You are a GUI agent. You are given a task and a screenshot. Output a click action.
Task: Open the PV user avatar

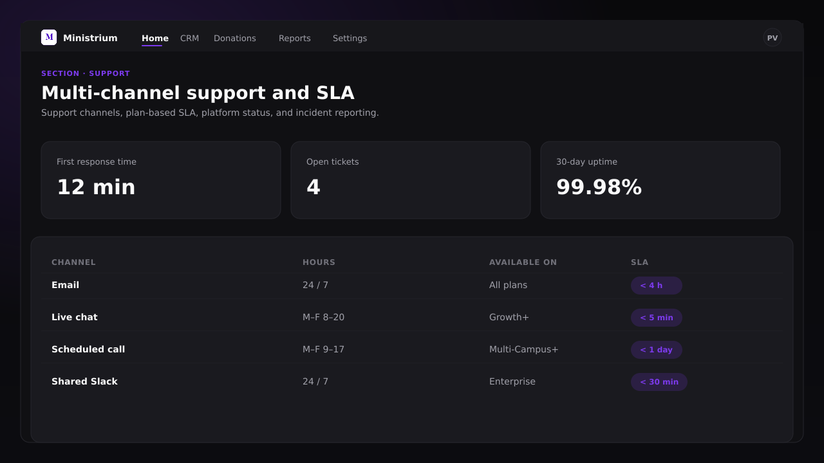(x=772, y=38)
